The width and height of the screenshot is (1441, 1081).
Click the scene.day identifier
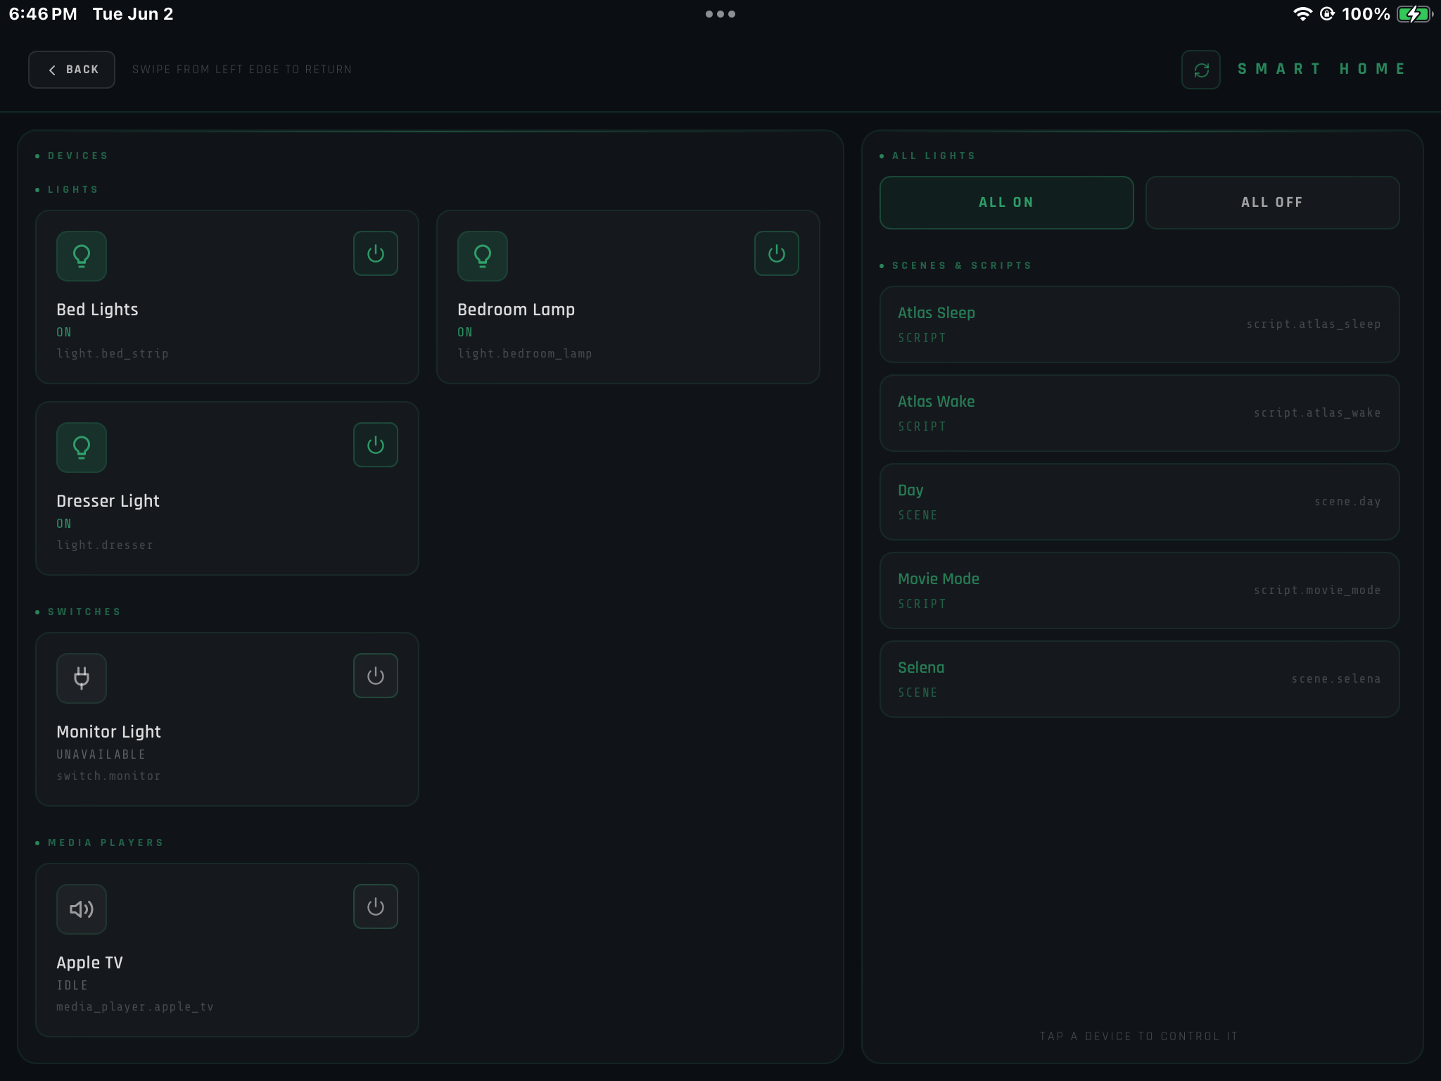click(1347, 502)
